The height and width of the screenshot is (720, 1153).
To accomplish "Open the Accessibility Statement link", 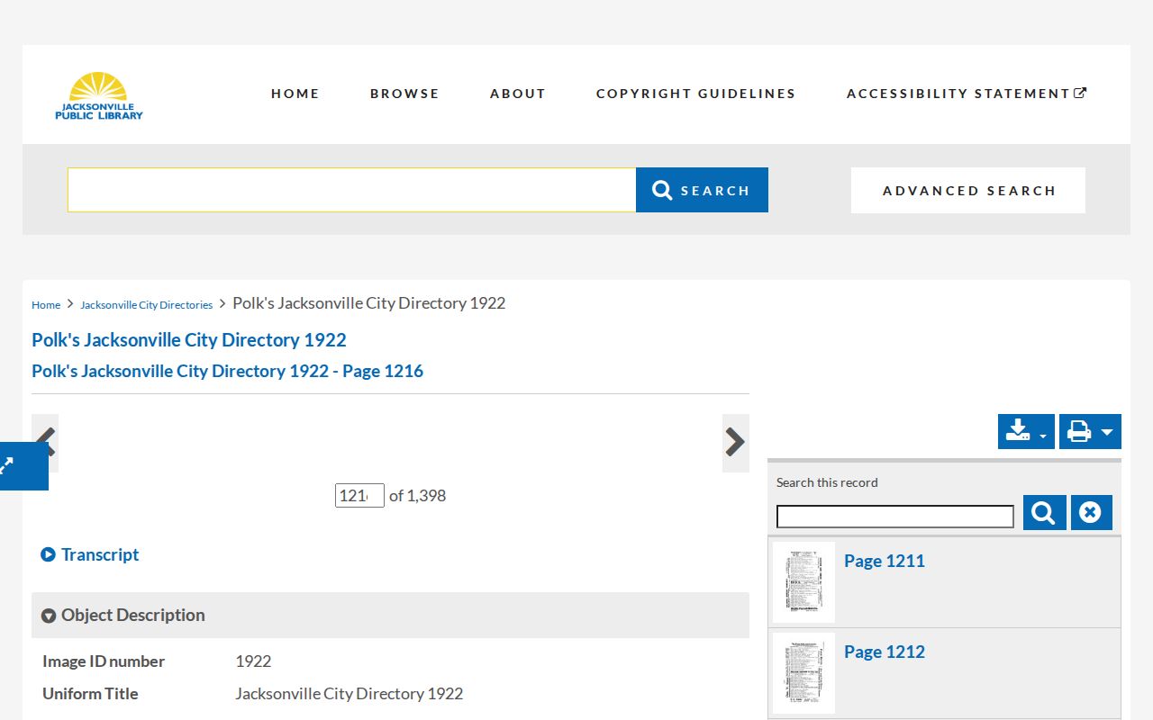I will pos(967,94).
